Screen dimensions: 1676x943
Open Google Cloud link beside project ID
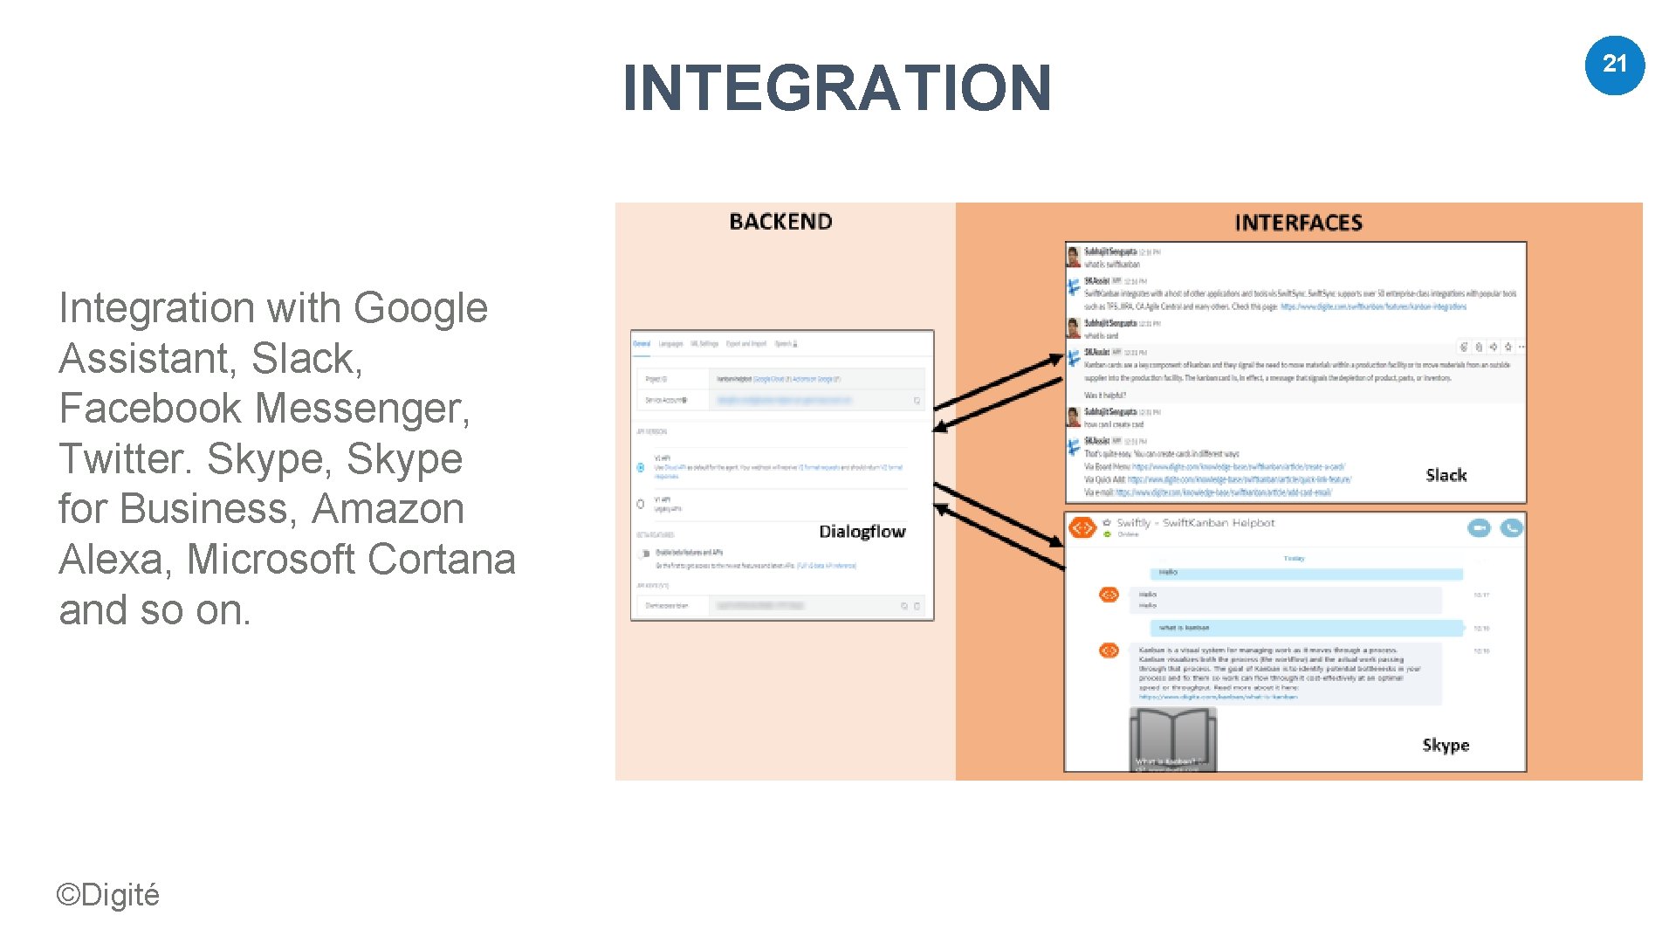[x=769, y=379]
